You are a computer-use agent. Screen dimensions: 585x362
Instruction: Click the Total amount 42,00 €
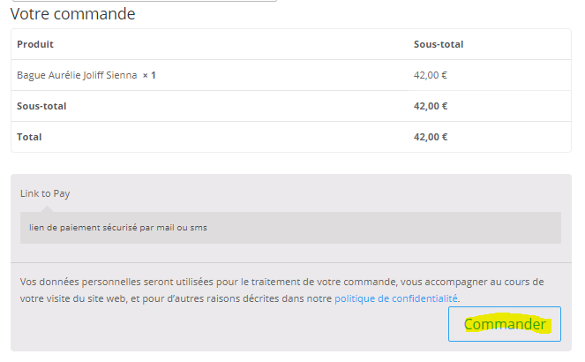pos(430,137)
